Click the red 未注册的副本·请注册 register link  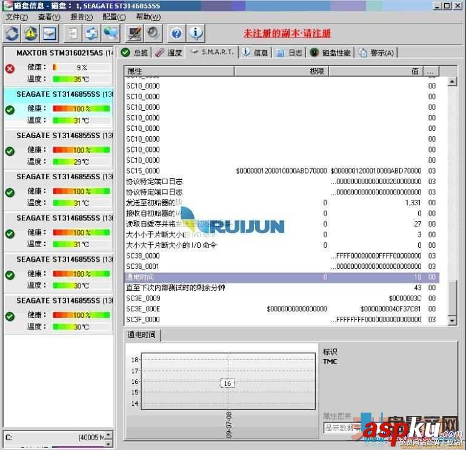[287, 33]
